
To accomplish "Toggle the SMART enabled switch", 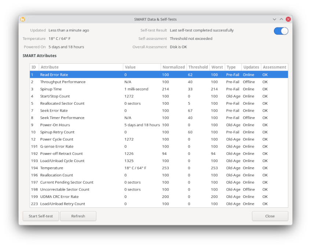I will click(281, 31).
